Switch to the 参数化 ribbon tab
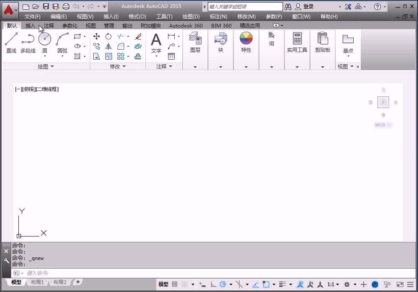The image size is (418, 292). click(x=69, y=25)
